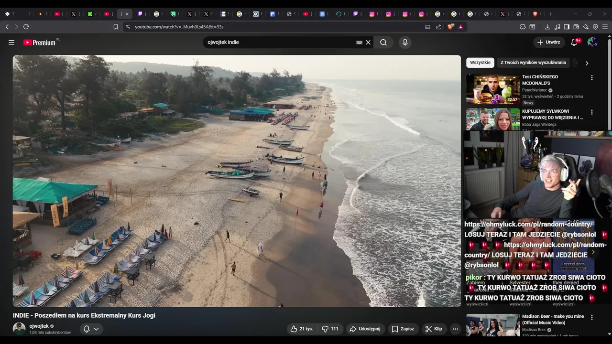The image size is (612, 344).
Task: Open the PatecWariatec channel link
Action: click(535, 90)
